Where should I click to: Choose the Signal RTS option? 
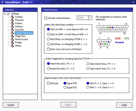pos(65,87)
